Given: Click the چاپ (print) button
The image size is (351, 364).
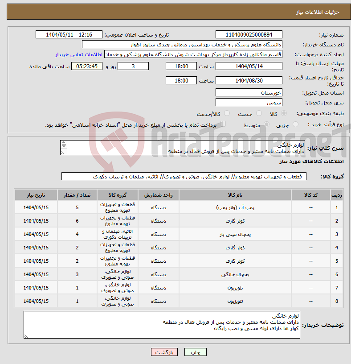Looking at the screenshot, I should (195, 352).
